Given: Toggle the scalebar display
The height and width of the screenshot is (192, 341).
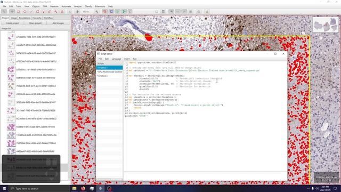Looking at the screenshot, I should [x=184, y=12].
